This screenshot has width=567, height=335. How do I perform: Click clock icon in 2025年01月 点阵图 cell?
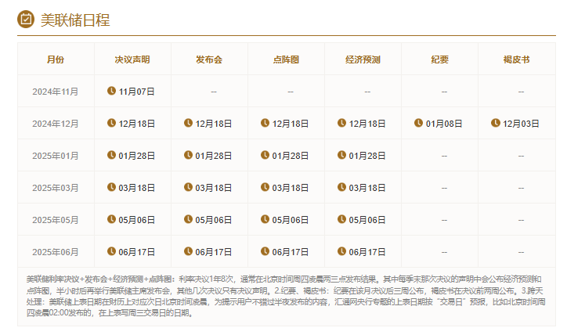(x=265, y=156)
